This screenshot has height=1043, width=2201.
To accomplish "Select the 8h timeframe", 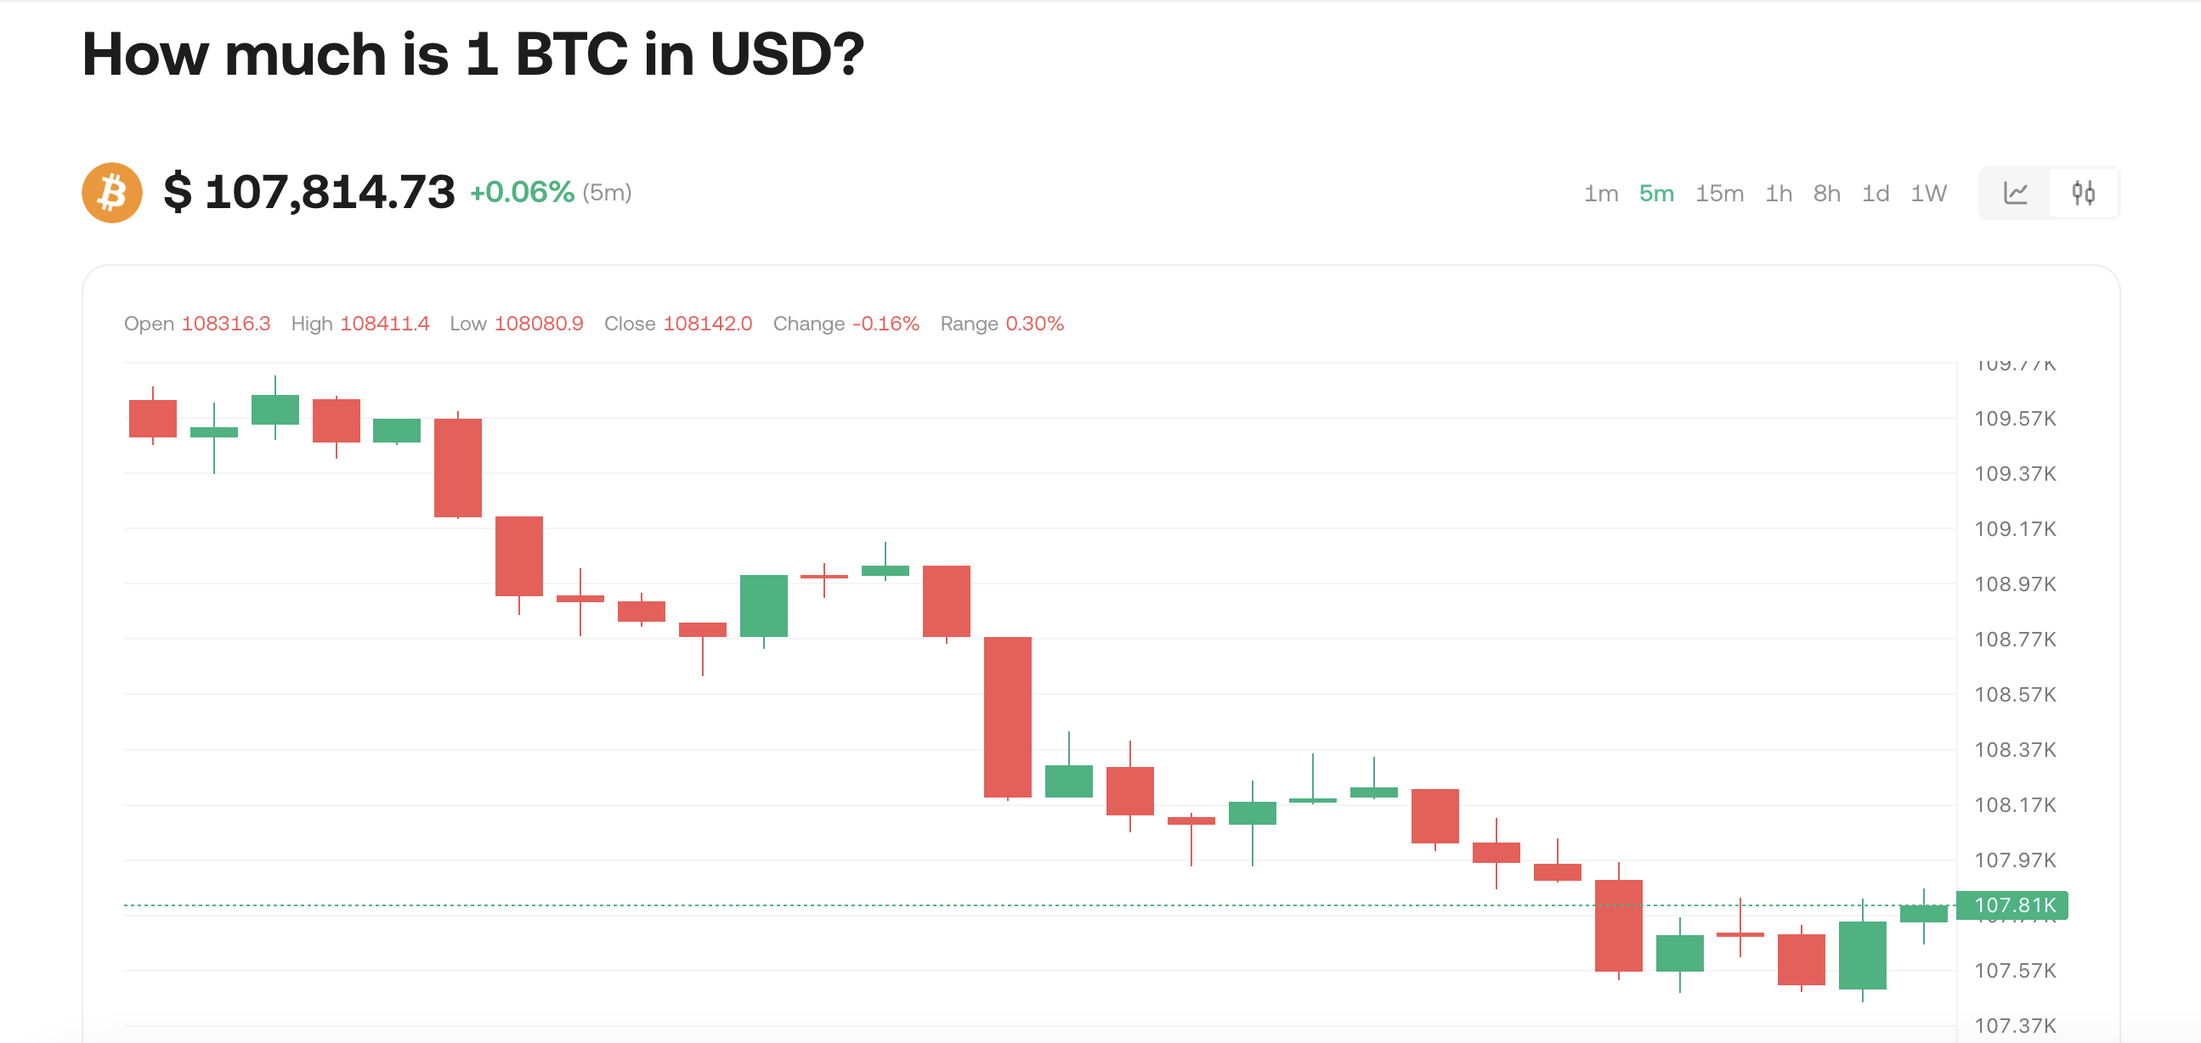I will coord(1826,194).
